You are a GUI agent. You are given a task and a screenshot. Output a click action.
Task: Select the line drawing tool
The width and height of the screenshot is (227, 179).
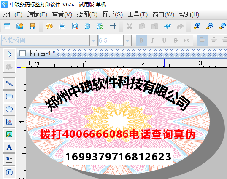tap(9, 84)
